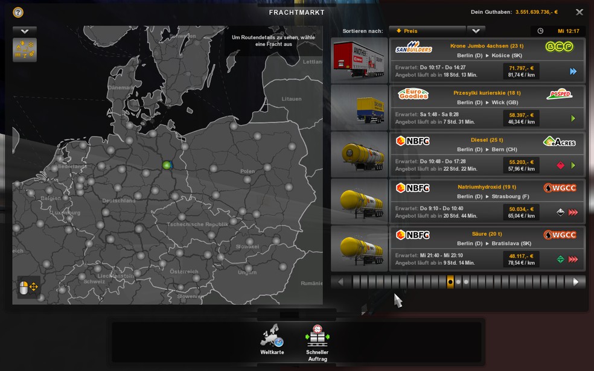
Task: Open the help question mark icon
Action: (x=18, y=13)
